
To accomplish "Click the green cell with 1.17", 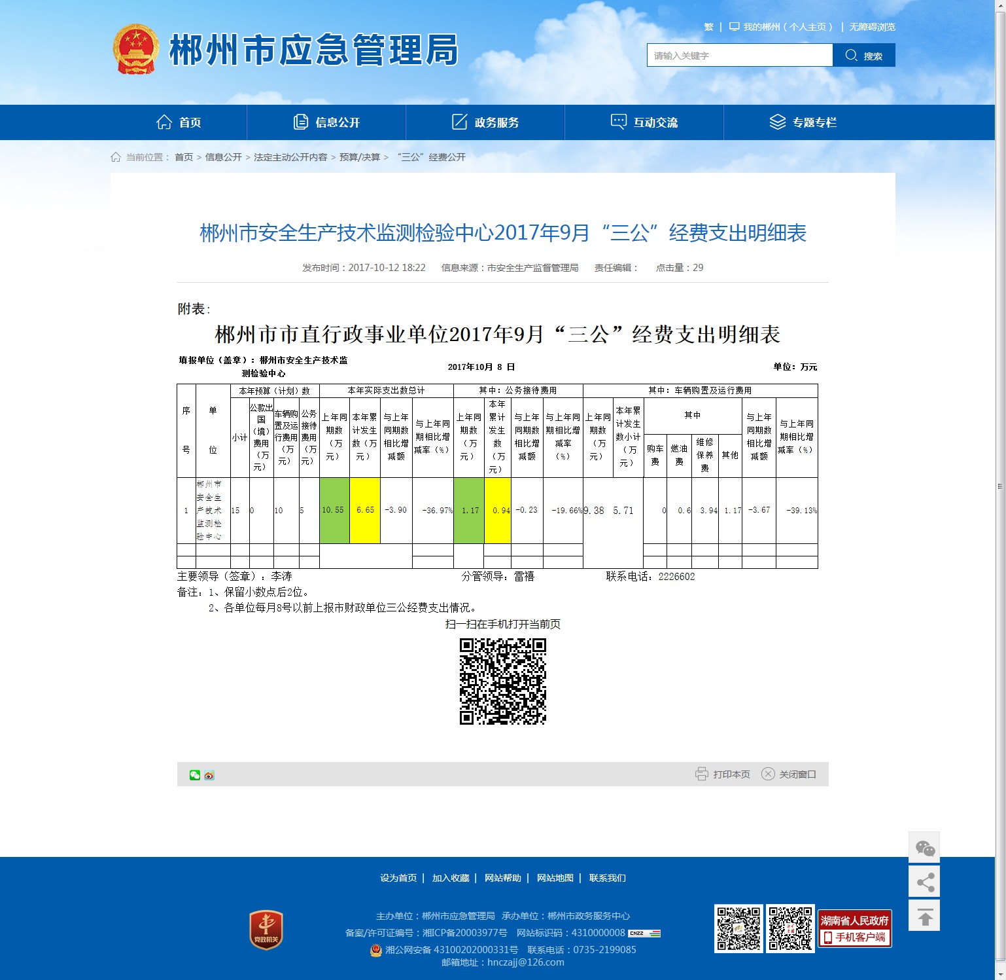I will tap(469, 511).
